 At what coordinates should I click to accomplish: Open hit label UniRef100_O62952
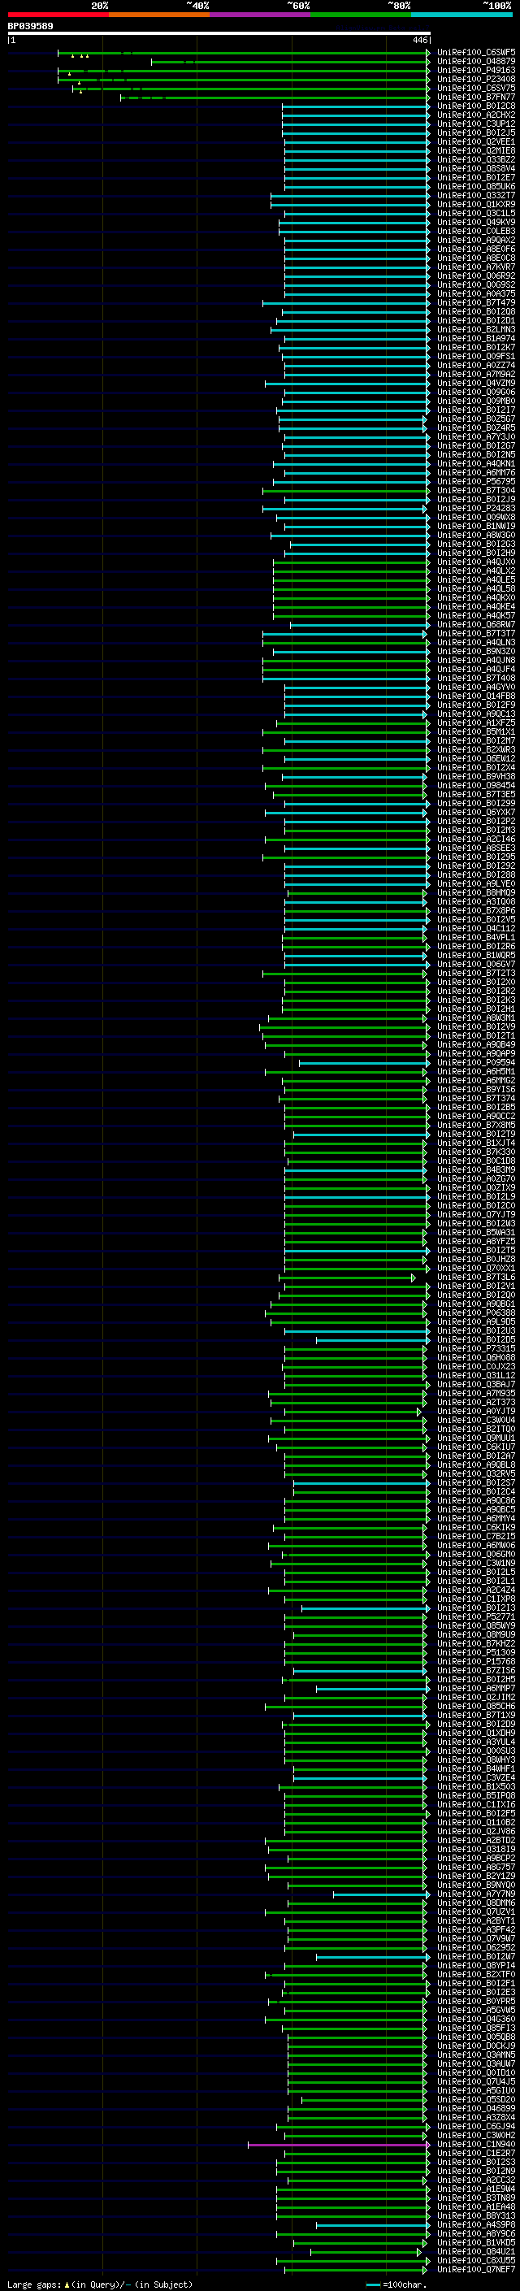click(x=476, y=1949)
